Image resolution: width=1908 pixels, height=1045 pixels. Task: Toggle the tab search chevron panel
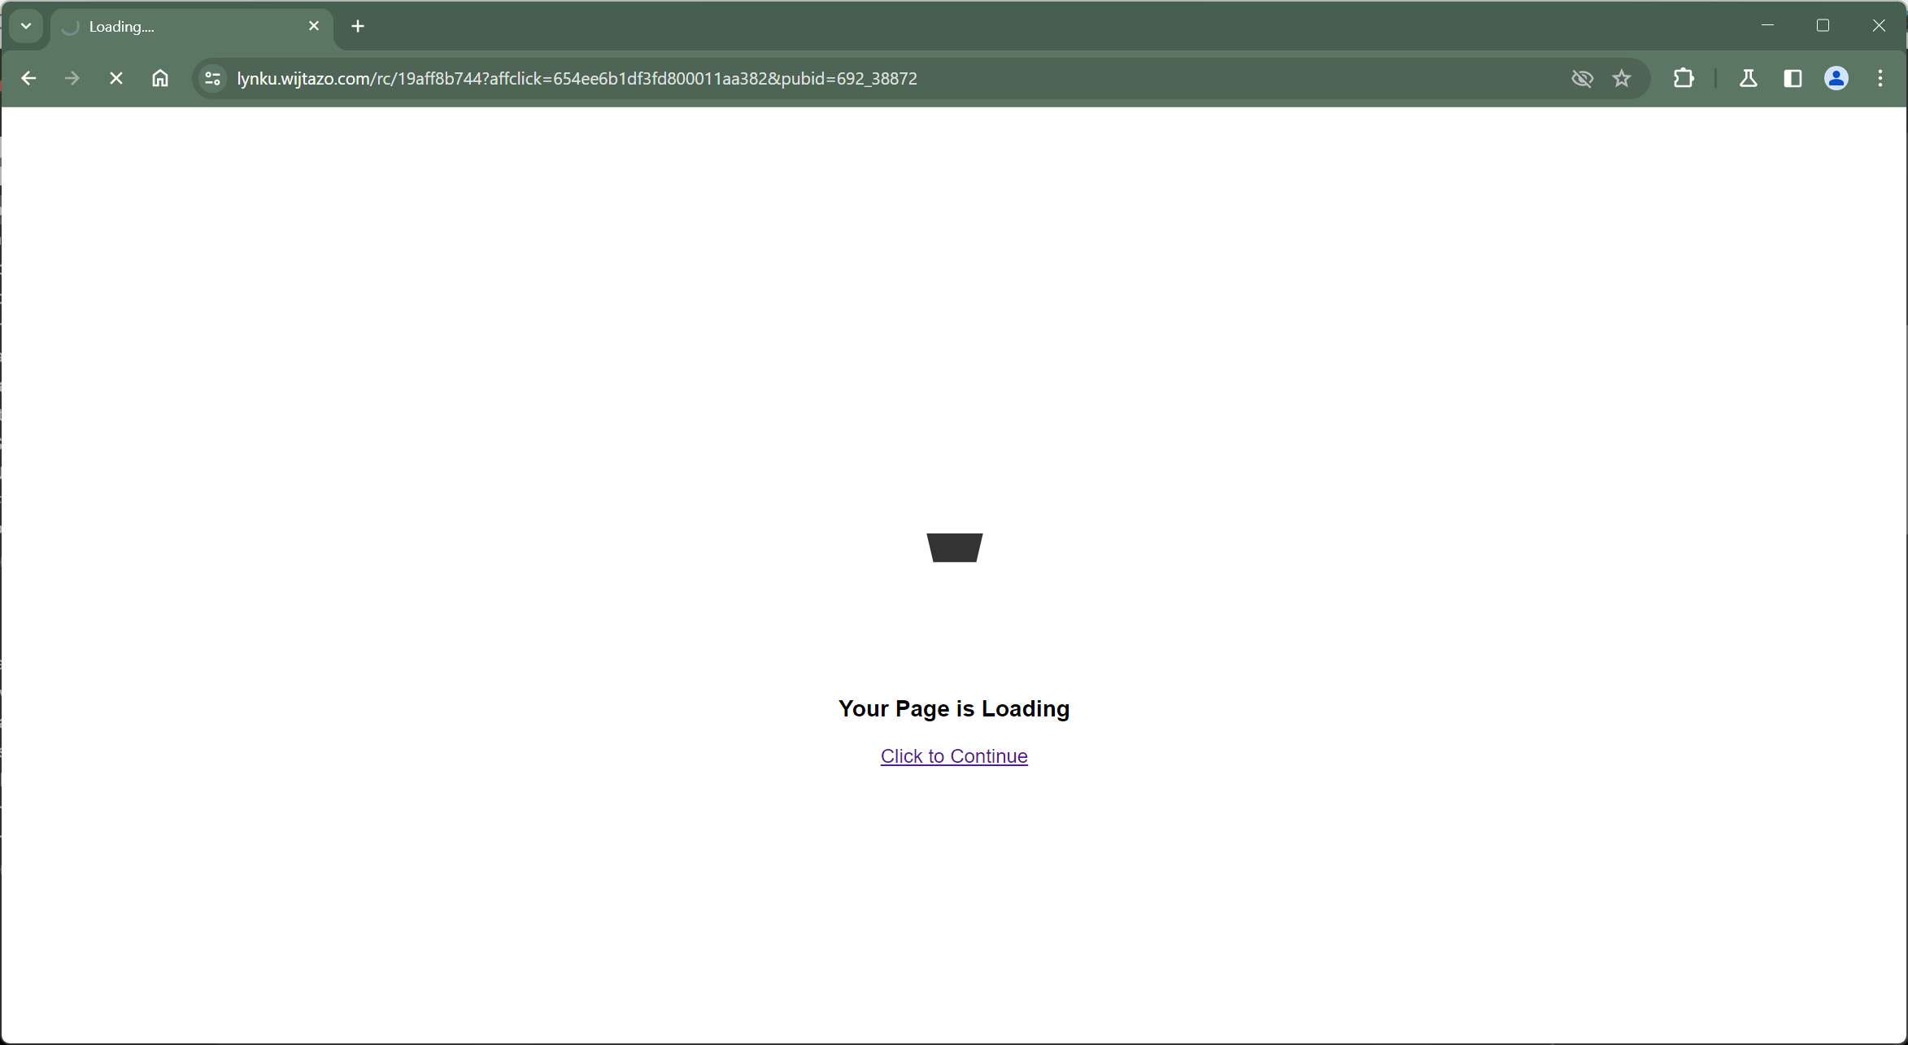25,25
